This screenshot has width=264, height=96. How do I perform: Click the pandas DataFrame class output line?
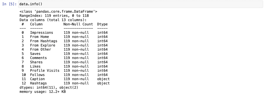tap(58, 12)
